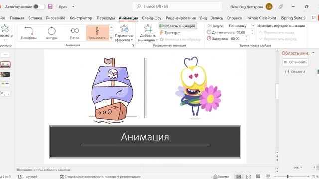Toggle the Заметки notes button
This screenshot has height=179, width=319.
coord(221,177)
